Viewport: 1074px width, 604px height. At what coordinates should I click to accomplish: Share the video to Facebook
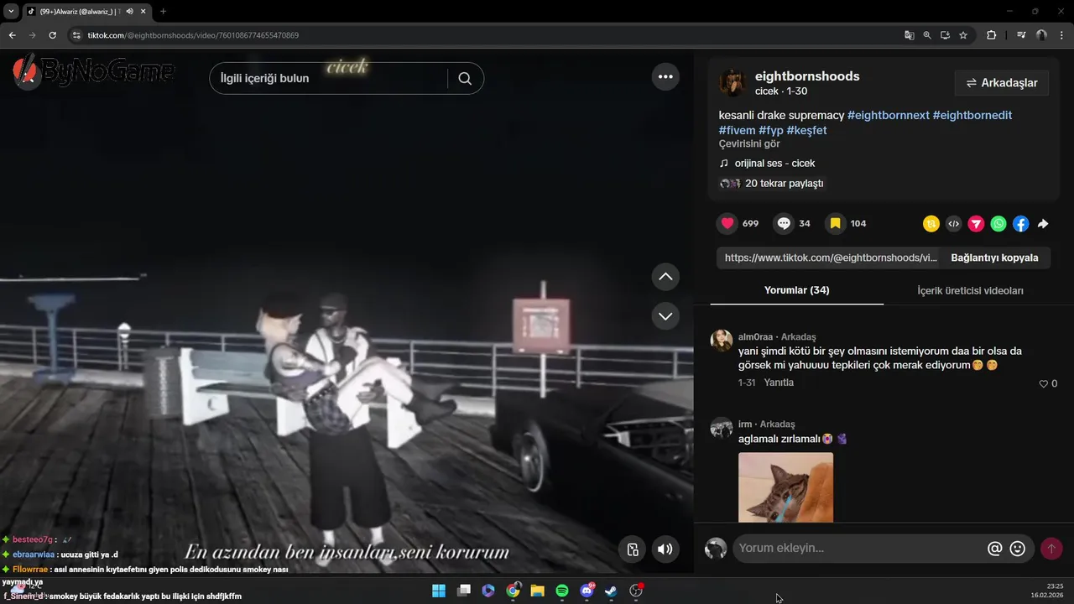coord(1020,223)
